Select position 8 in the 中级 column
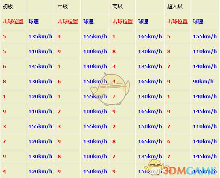This screenshot has height=178, width=220. (x=59, y=157)
